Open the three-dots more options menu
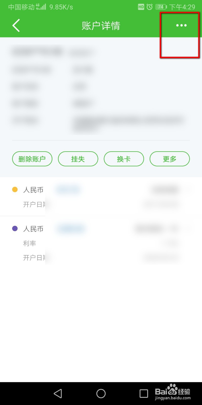The width and height of the screenshot is (202, 405). [x=181, y=25]
